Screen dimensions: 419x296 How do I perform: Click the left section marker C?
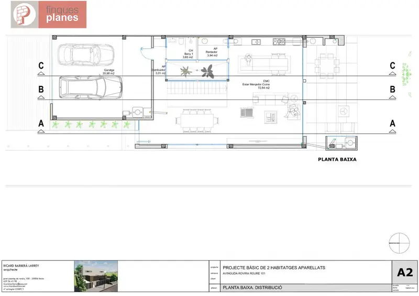point(41,66)
